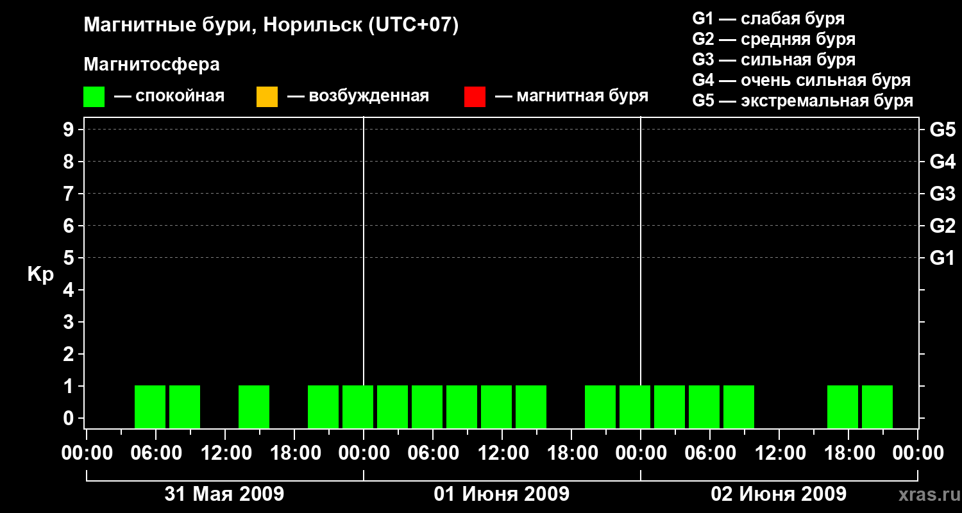Image resolution: width=962 pixels, height=513 pixels.
Task: Click the 06:00 time label above 01 Июня
Action: coord(432,453)
